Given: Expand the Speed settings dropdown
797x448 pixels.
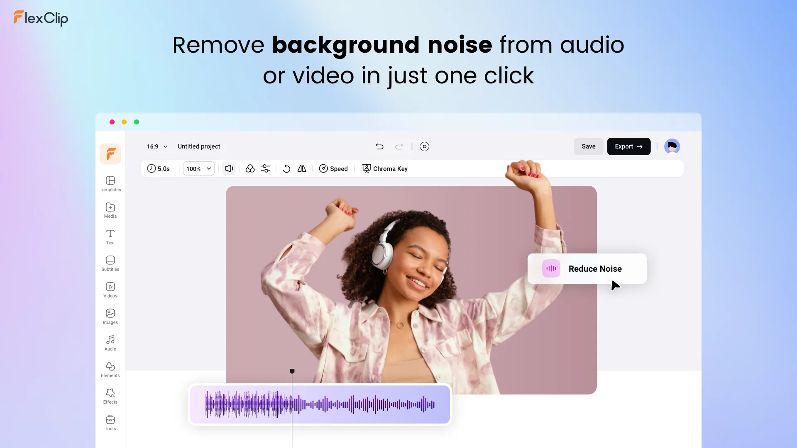Looking at the screenshot, I should pos(333,168).
